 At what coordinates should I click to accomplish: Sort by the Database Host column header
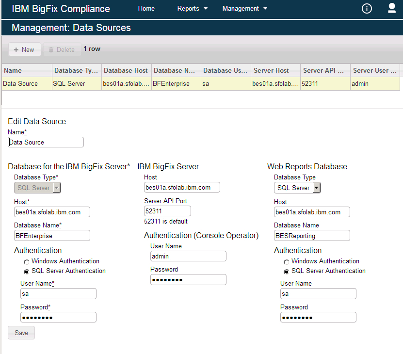point(126,70)
